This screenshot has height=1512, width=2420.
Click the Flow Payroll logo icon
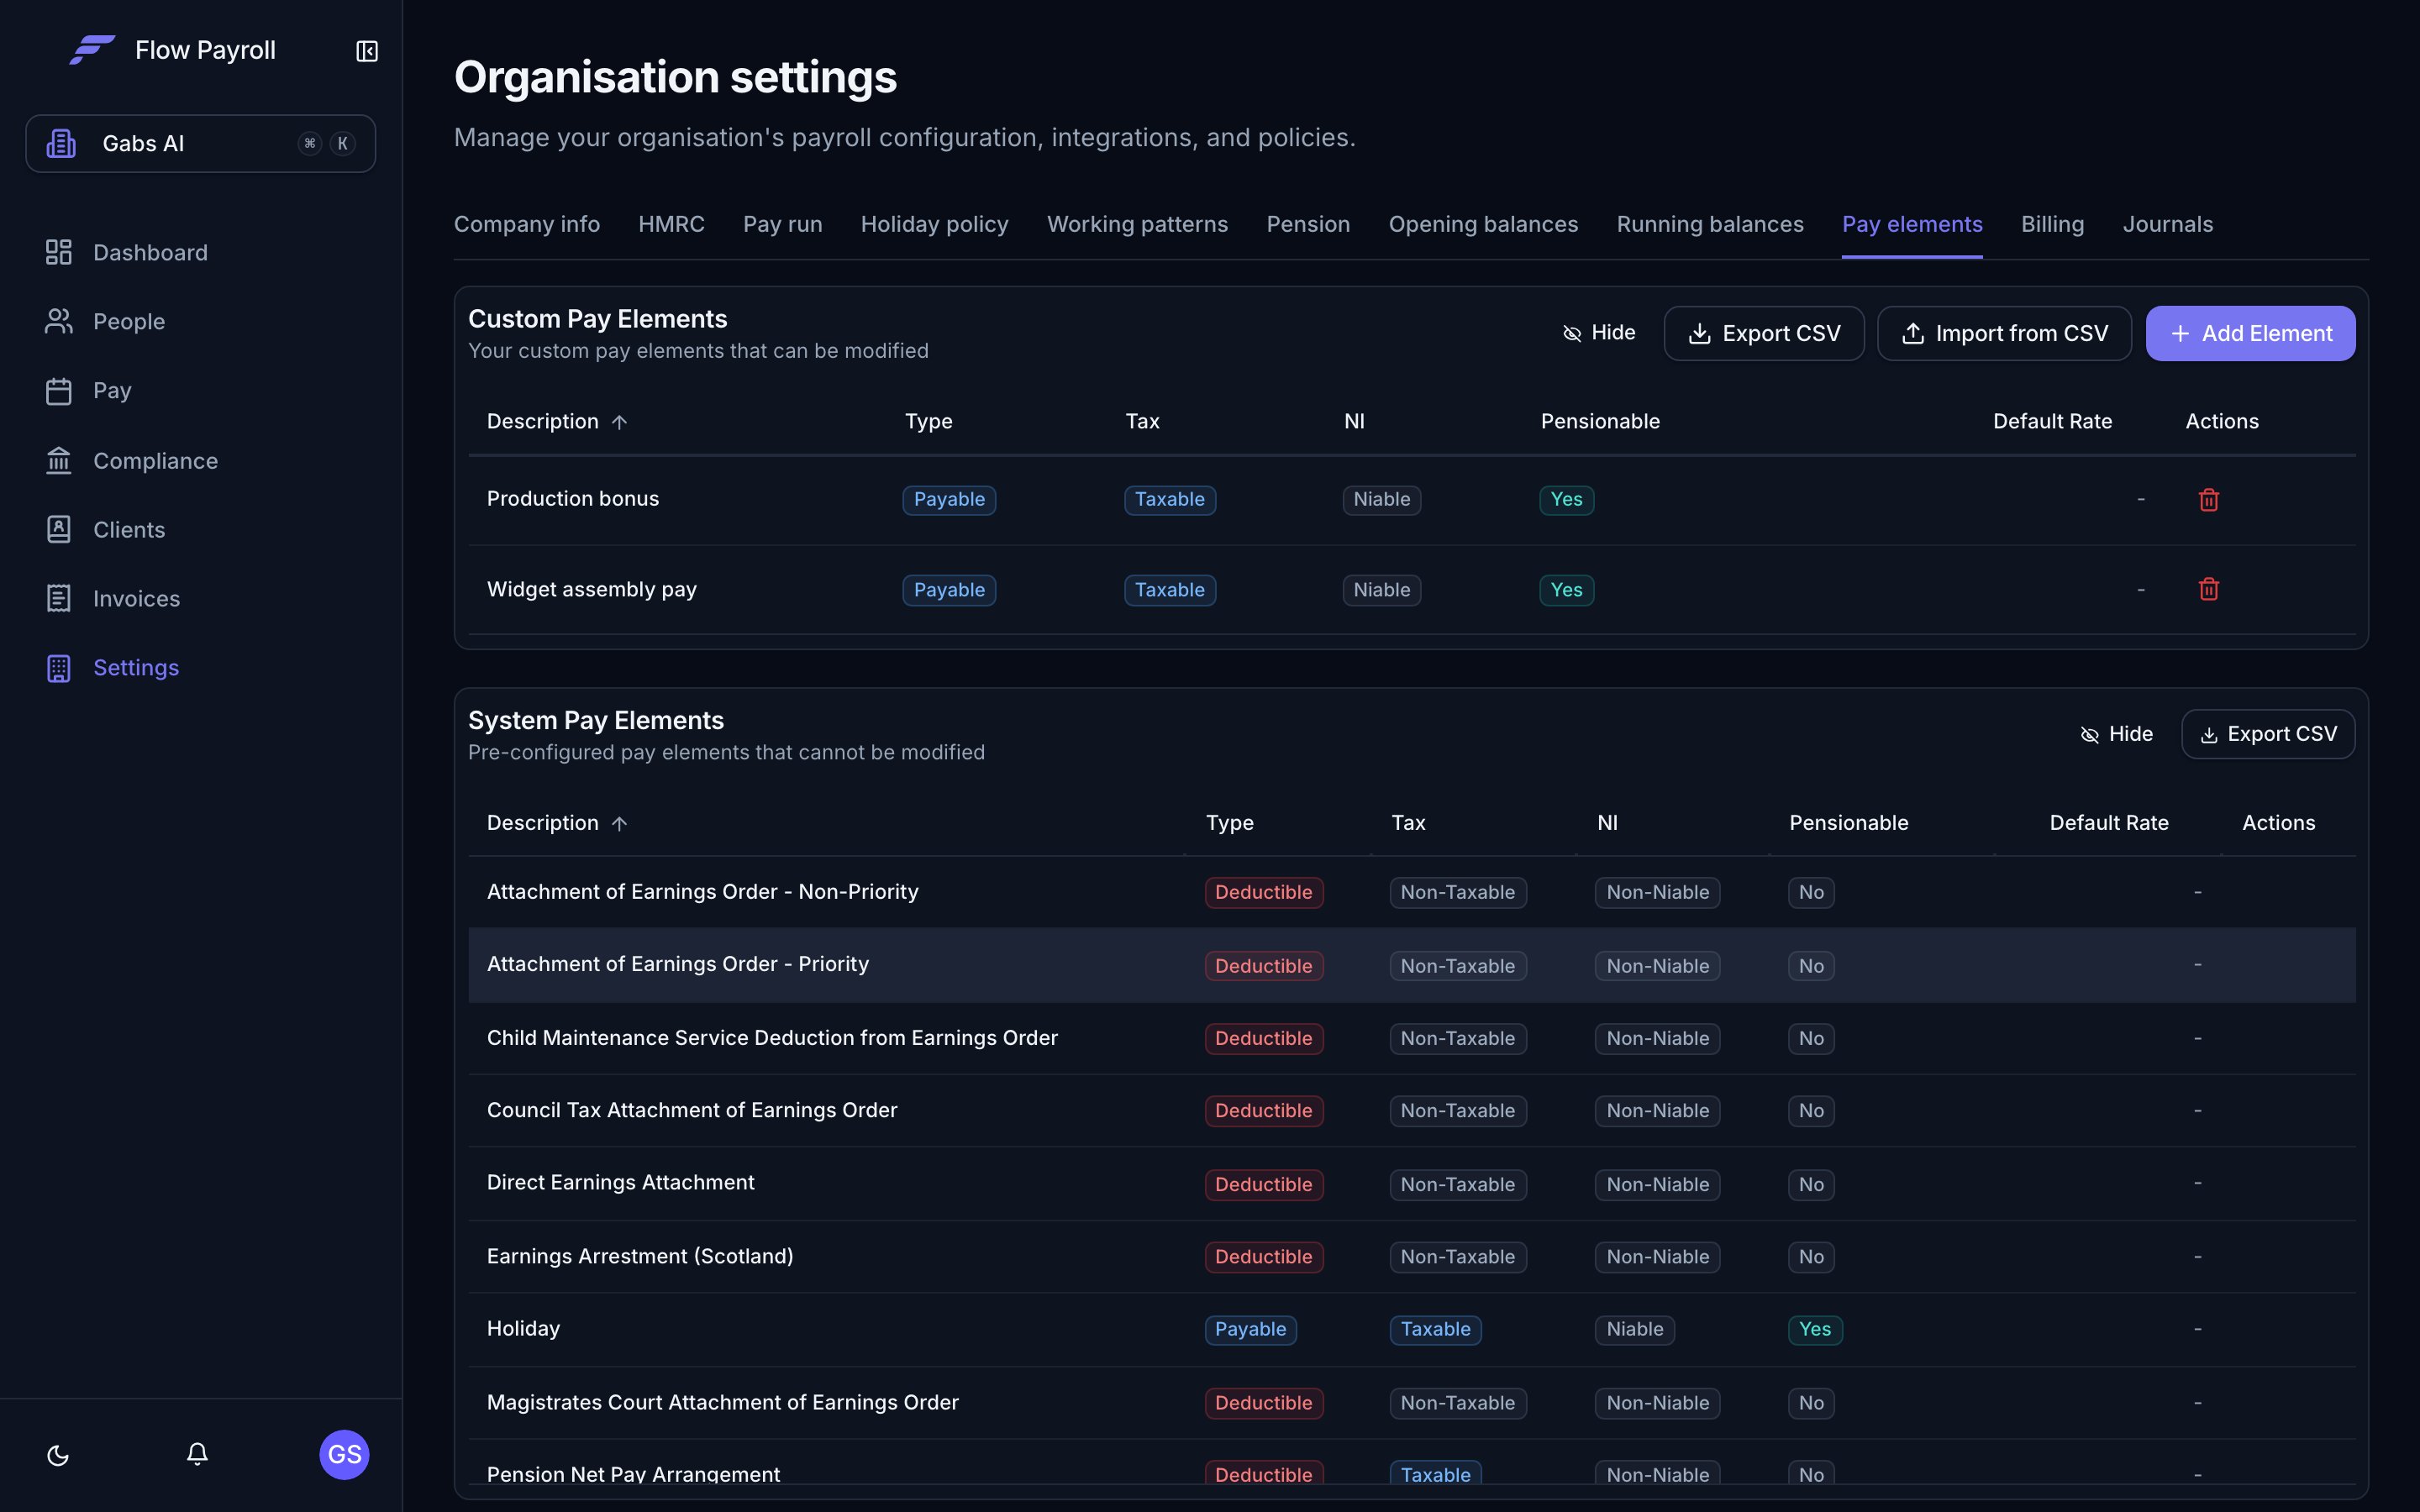(x=92, y=50)
